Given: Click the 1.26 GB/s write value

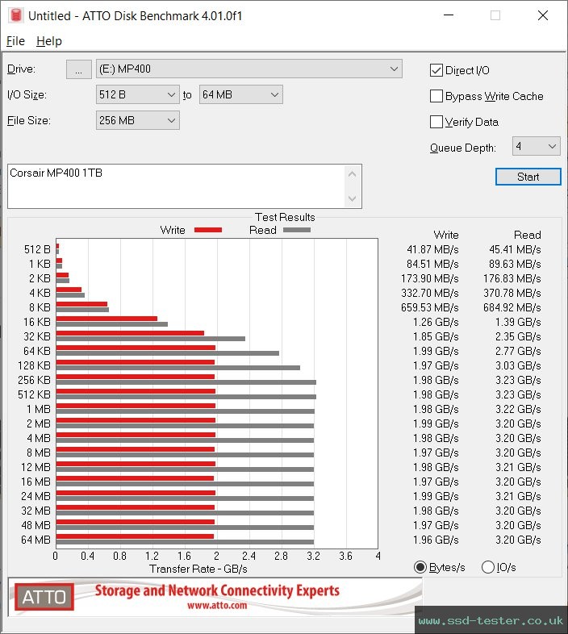Looking at the screenshot, I should (x=436, y=322).
